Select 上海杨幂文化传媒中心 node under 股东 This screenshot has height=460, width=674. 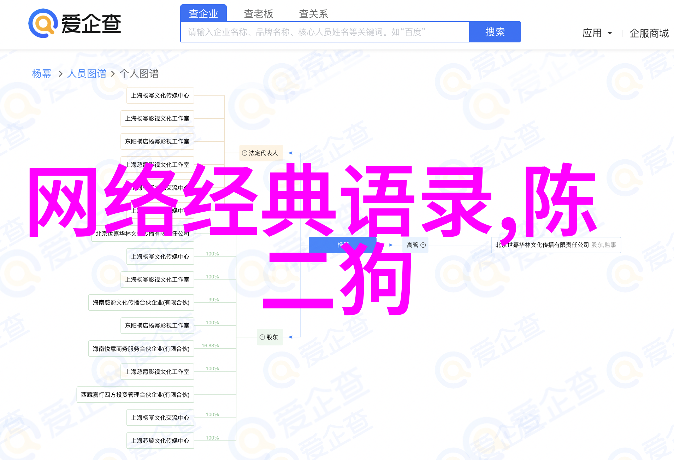(160, 256)
